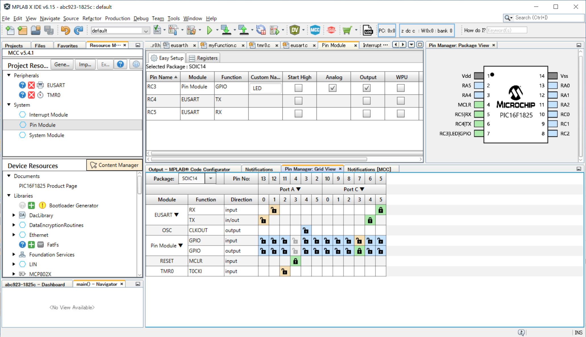Click the Open Project folder icon
This screenshot has width=586, height=337.
click(36, 30)
